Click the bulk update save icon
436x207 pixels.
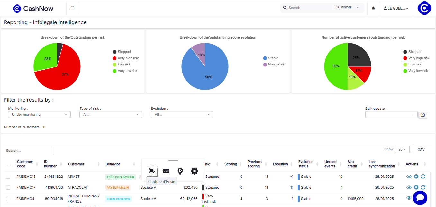point(423,115)
